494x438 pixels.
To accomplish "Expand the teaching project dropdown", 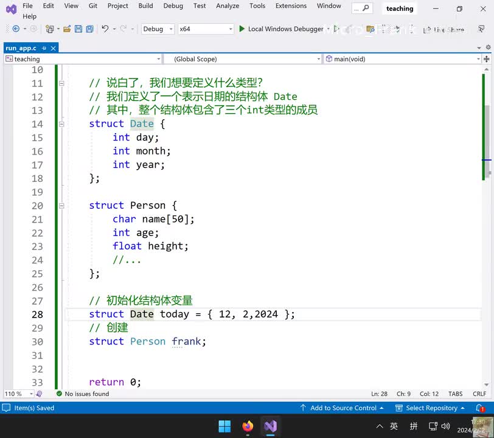I will click(158, 59).
